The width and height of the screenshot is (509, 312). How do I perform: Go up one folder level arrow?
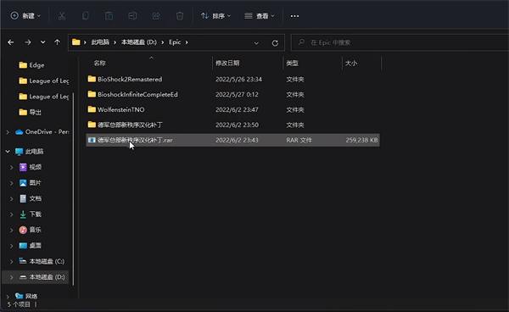[57, 42]
